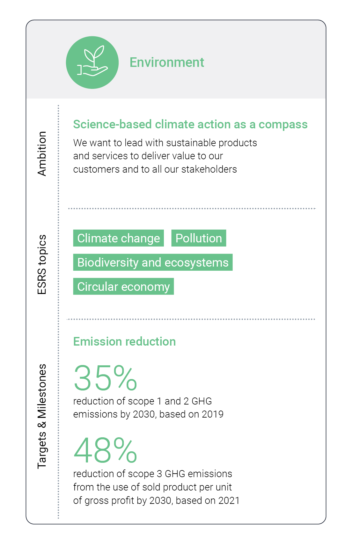Click the Emission reduction heading
The image size is (352, 544).
coord(124,341)
